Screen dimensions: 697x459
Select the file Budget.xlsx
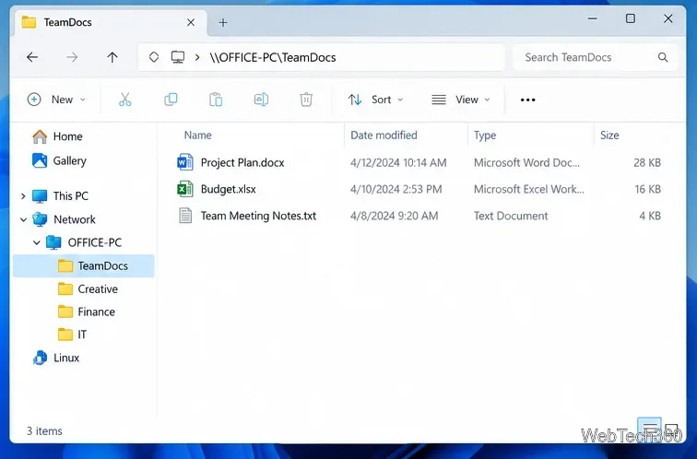click(228, 189)
